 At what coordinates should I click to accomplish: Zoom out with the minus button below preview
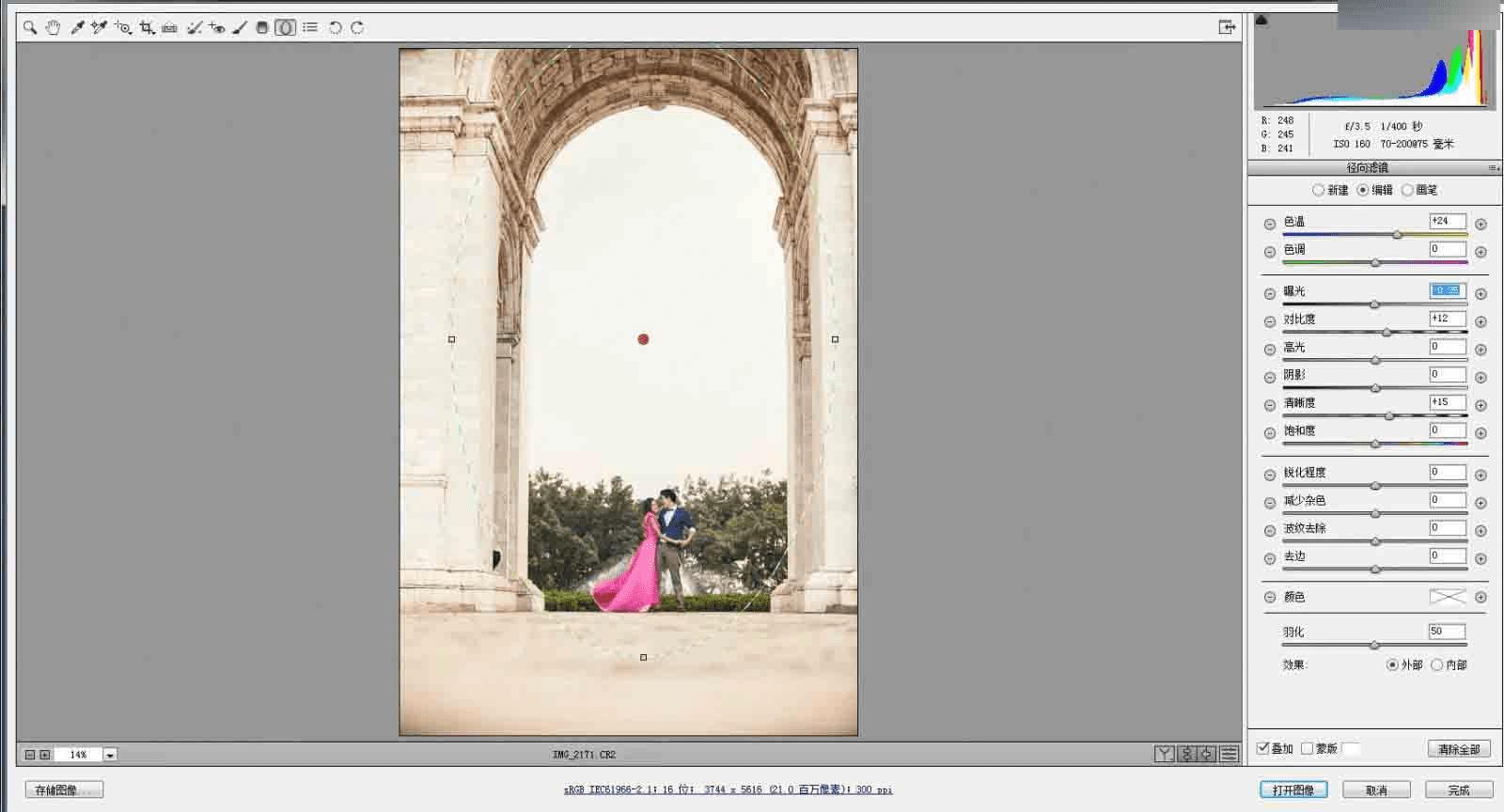point(30,755)
